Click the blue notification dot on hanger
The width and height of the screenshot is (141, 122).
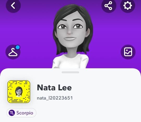[x=18, y=47]
